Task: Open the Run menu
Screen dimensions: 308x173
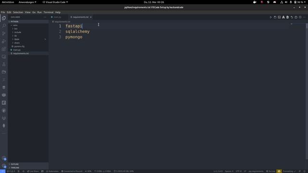Action: [x=39, y=12]
